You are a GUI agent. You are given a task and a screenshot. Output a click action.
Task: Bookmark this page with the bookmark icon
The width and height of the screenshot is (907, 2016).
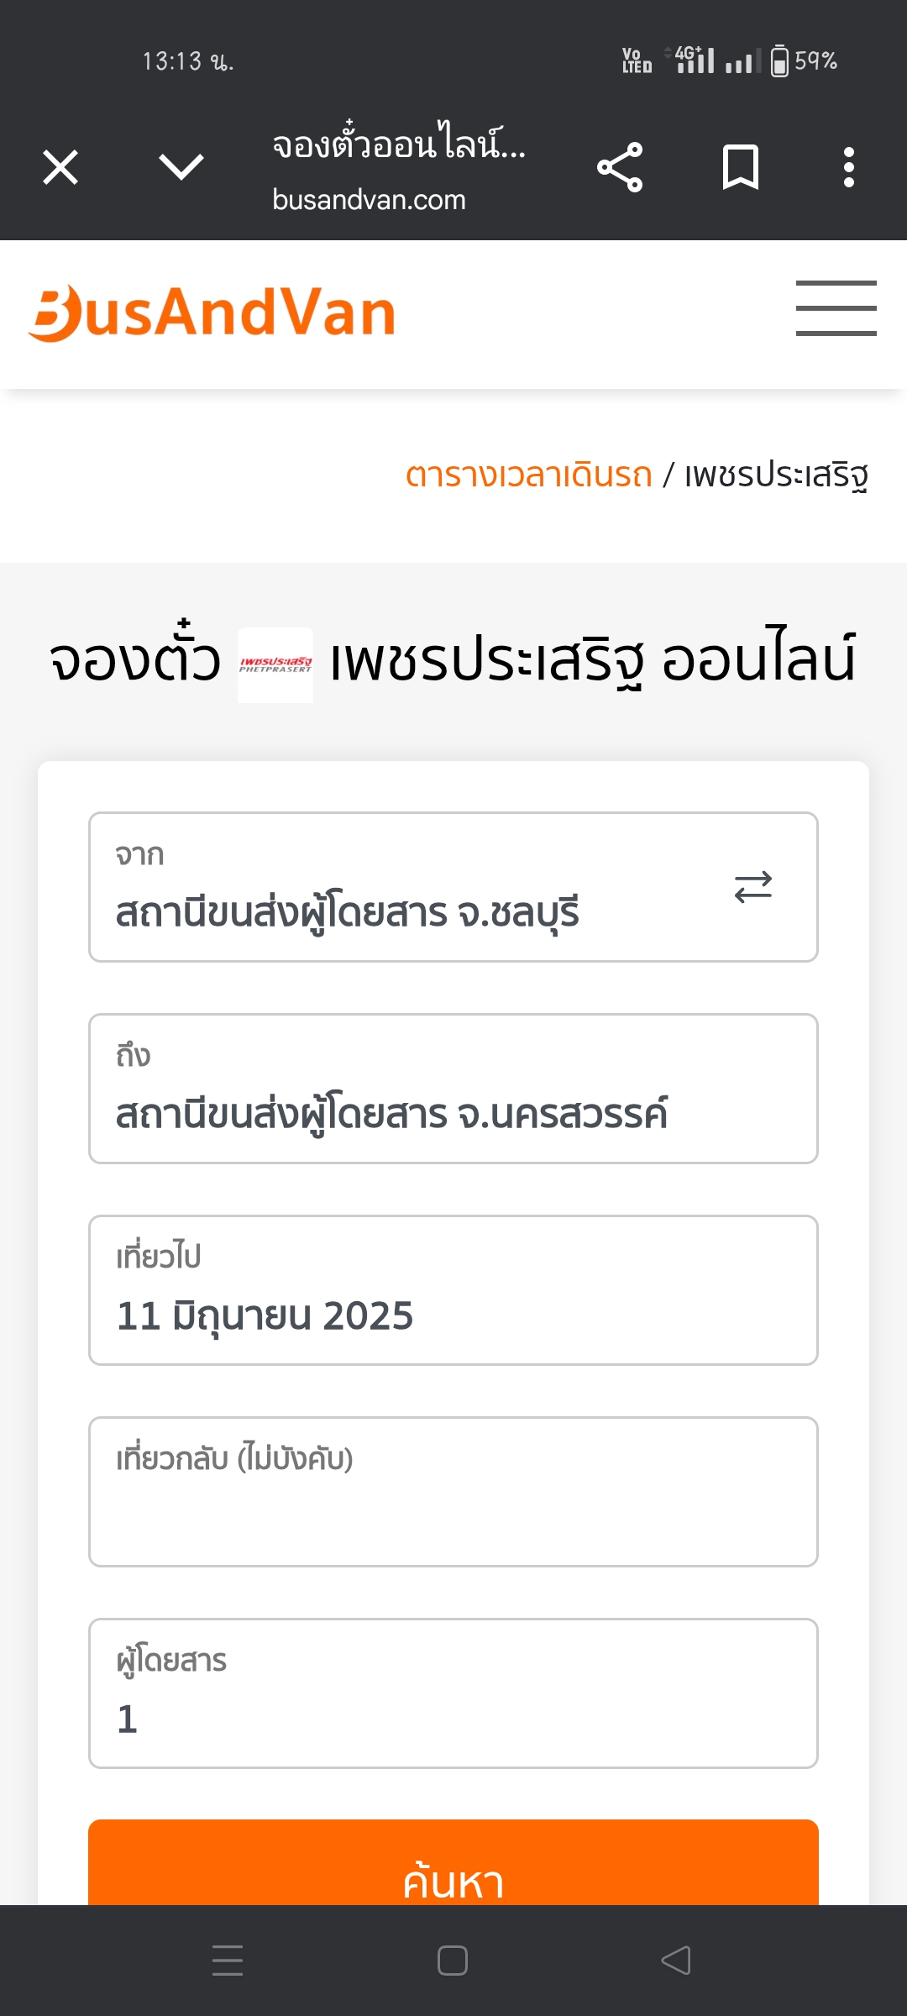(741, 167)
